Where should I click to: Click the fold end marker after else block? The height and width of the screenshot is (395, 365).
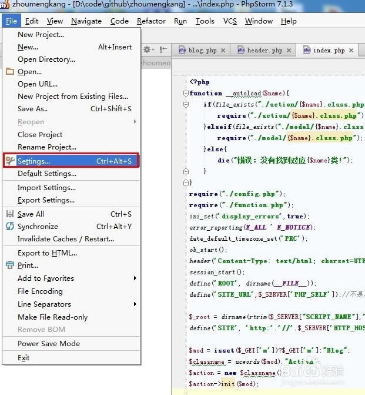pyautogui.click(x=186, y=171)
